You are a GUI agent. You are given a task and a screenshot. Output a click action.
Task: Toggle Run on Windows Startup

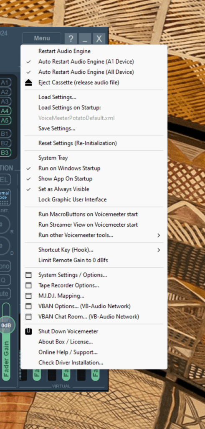click(94, 168)
